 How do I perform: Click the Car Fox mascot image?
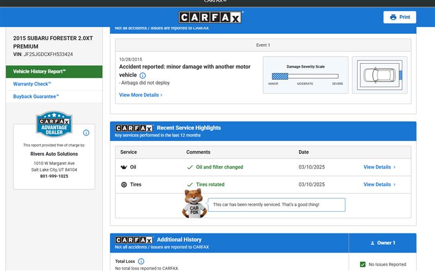pos(194,204)
